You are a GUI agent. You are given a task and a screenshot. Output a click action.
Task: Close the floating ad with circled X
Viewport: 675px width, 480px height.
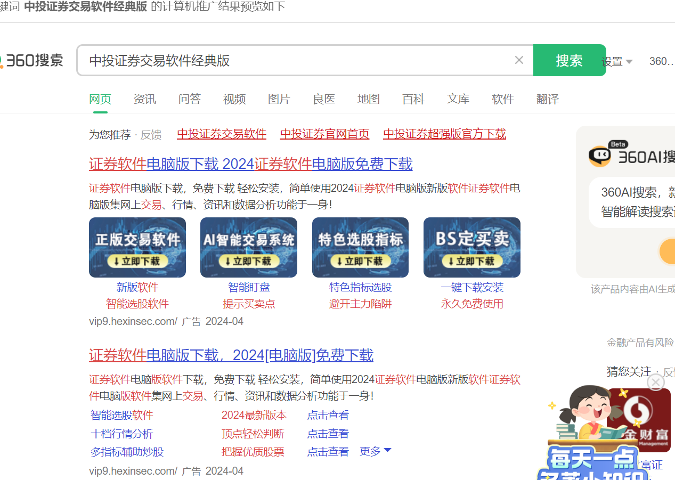tap(656, 382)
